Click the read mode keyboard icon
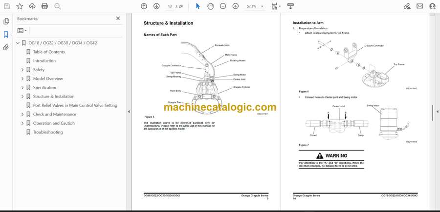Viewport: 440px width, 212px height. [x=290, y=6]
